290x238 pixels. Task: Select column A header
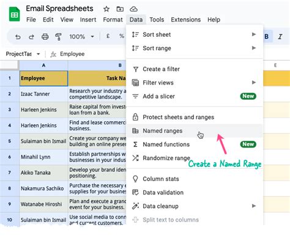pyautogui.click(x=43, y=65)
